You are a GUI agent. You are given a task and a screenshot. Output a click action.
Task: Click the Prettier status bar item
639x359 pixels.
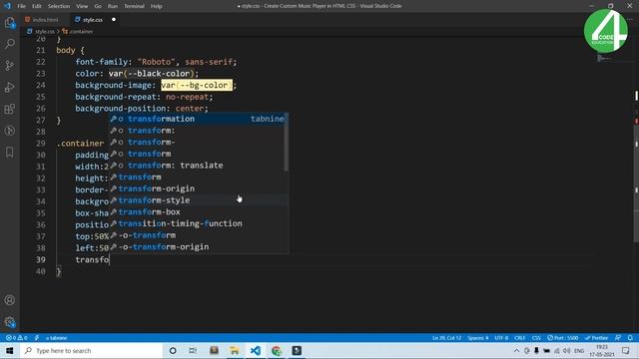click(596, 338)
